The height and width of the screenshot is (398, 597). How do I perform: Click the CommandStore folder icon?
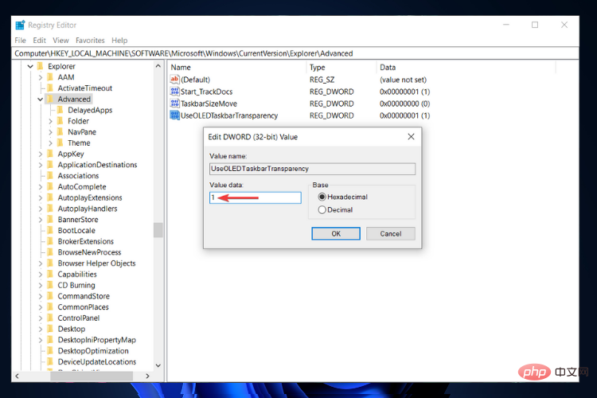[x=50, y=296]
